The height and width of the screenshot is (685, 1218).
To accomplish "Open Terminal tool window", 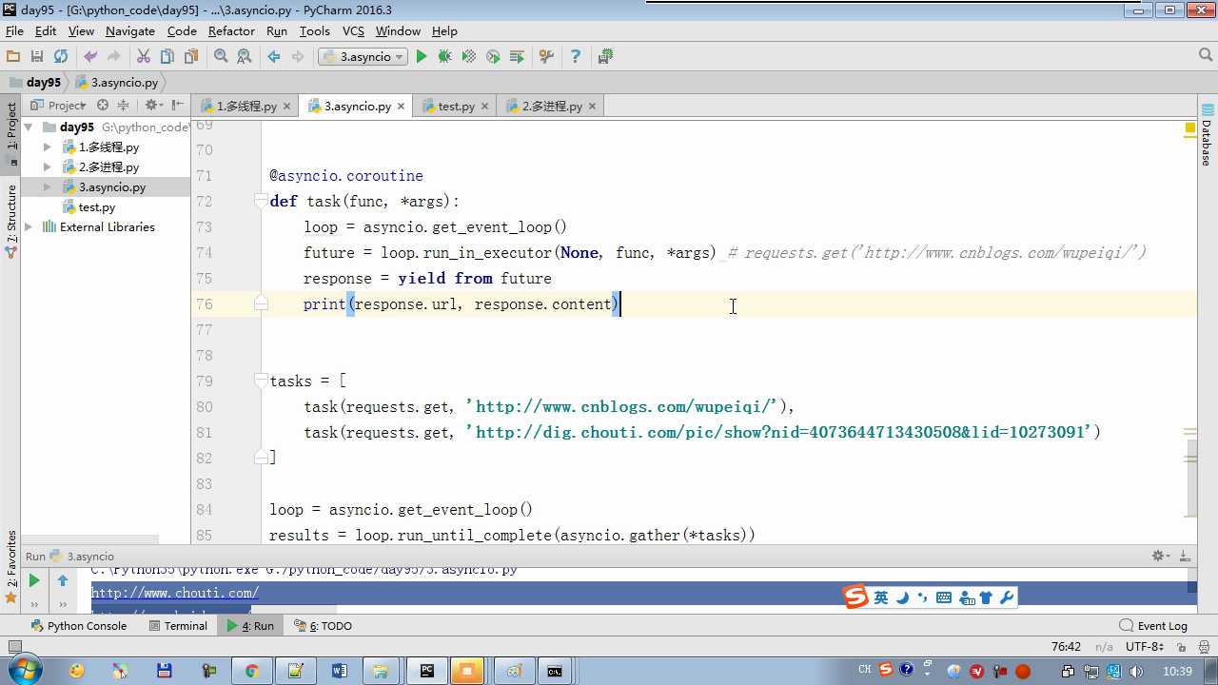I will coord(178,626).
